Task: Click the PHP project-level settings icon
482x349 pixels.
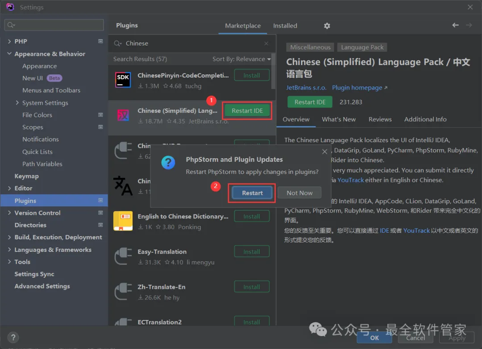Action: click(x=100, y=41)
